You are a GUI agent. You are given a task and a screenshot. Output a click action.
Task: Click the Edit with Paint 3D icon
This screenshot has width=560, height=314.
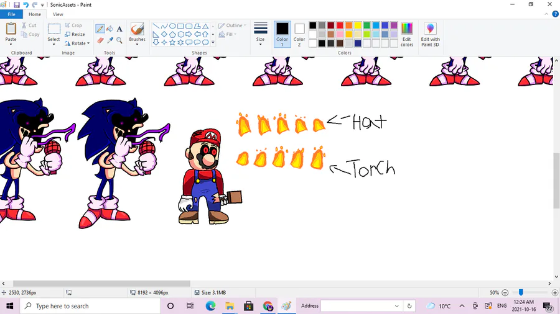430,29
